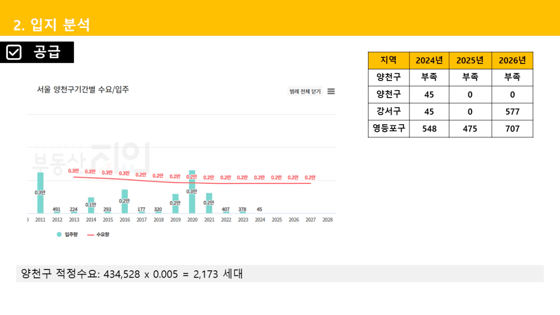Click the checkbox icon beside 공급
Viewport: 560px width, 315px height.
[x=14, y=52]
